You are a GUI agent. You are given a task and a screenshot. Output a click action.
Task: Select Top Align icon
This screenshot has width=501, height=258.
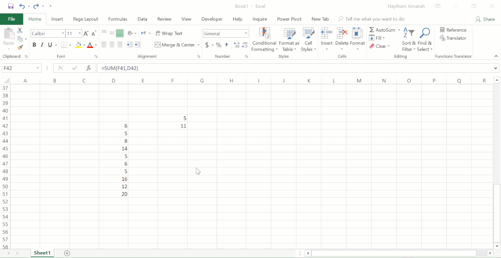104,33
